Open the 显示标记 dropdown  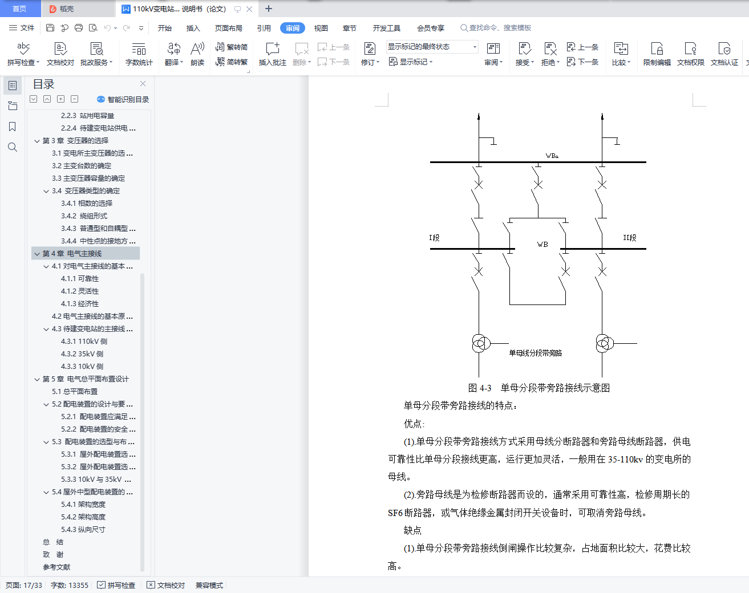[x=411, y=62]
